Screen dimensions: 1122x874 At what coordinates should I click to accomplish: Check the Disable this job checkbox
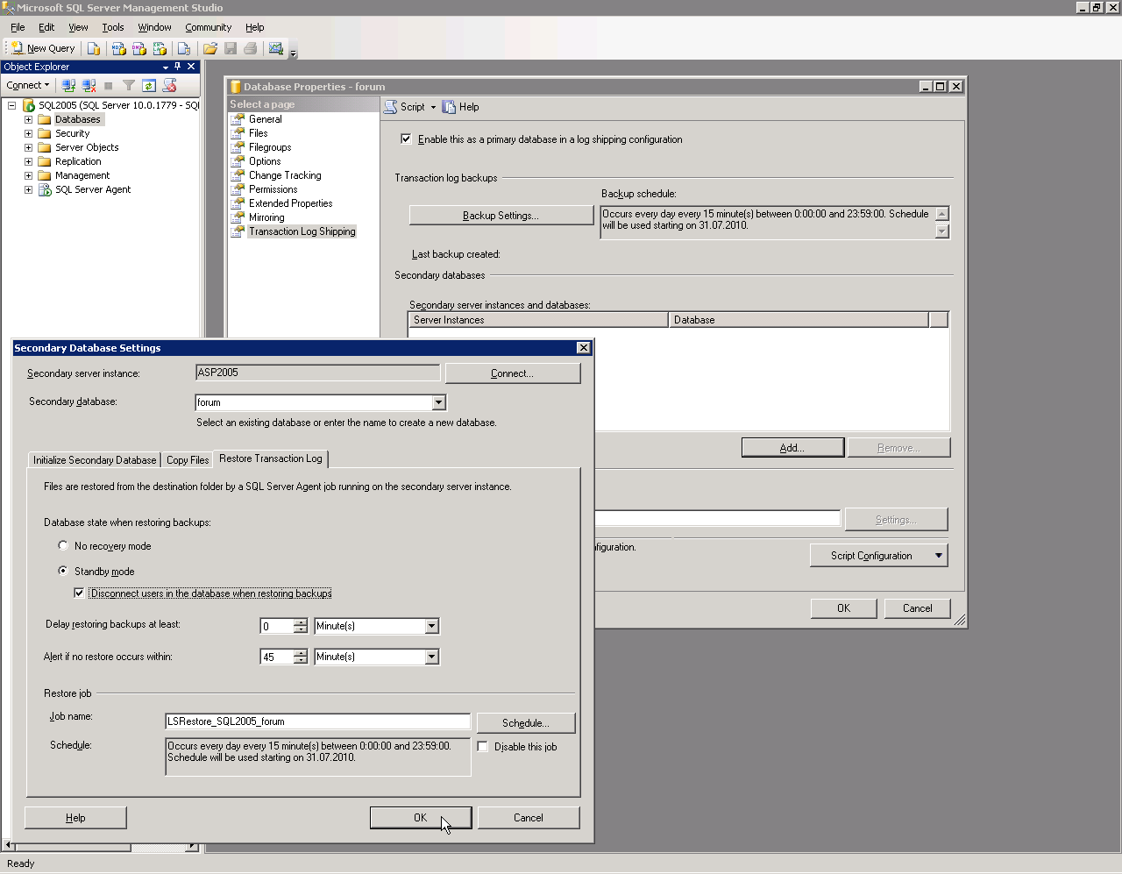[x=483, y=747]
